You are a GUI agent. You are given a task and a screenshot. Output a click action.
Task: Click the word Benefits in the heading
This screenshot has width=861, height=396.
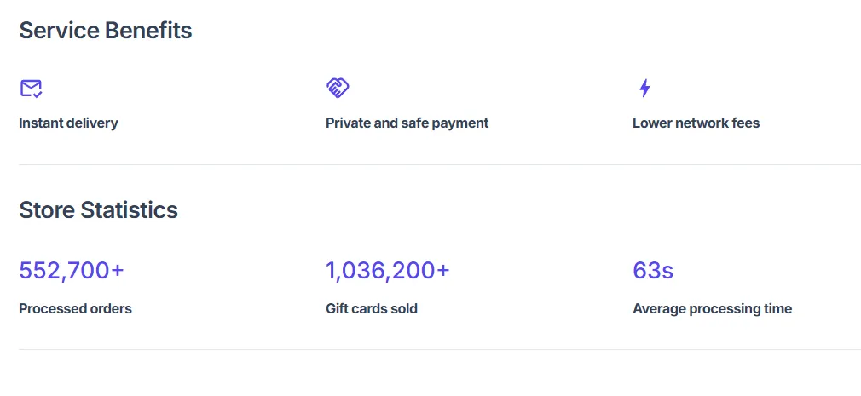tap(148, 30)
